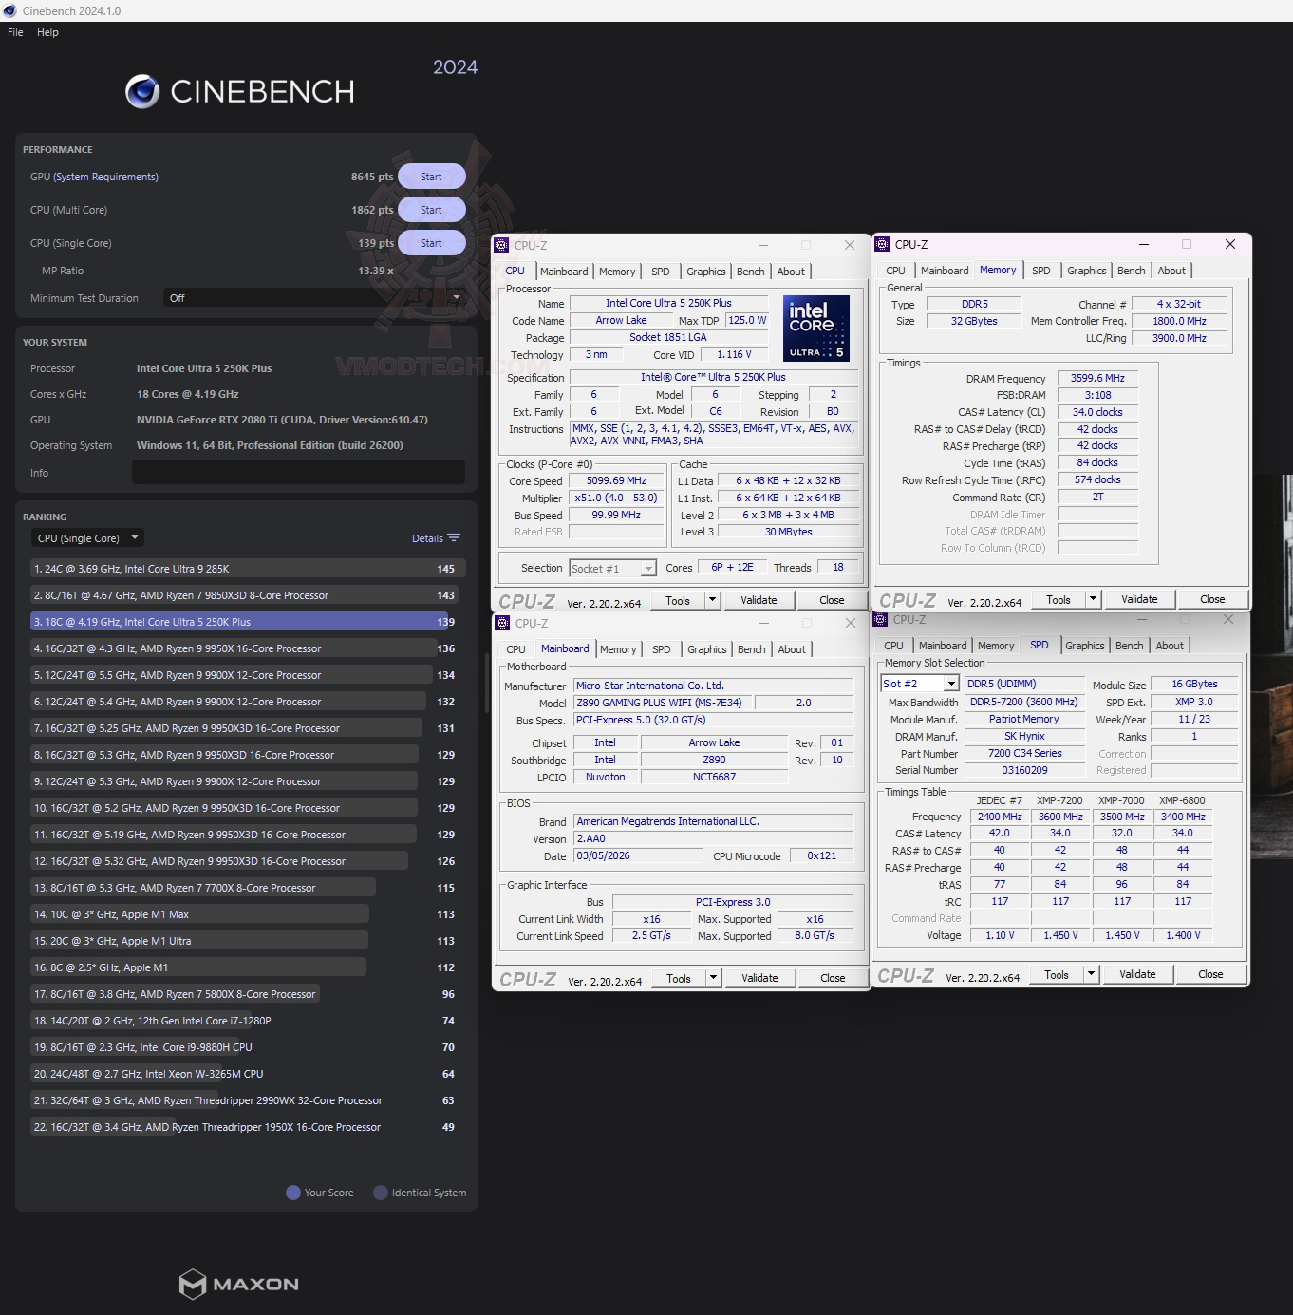Expand the Tools dropdown arrow in the CPU tab window
Image resolution: width=1293 pixels, height=1315 pixels.
(x=713, y=600)
